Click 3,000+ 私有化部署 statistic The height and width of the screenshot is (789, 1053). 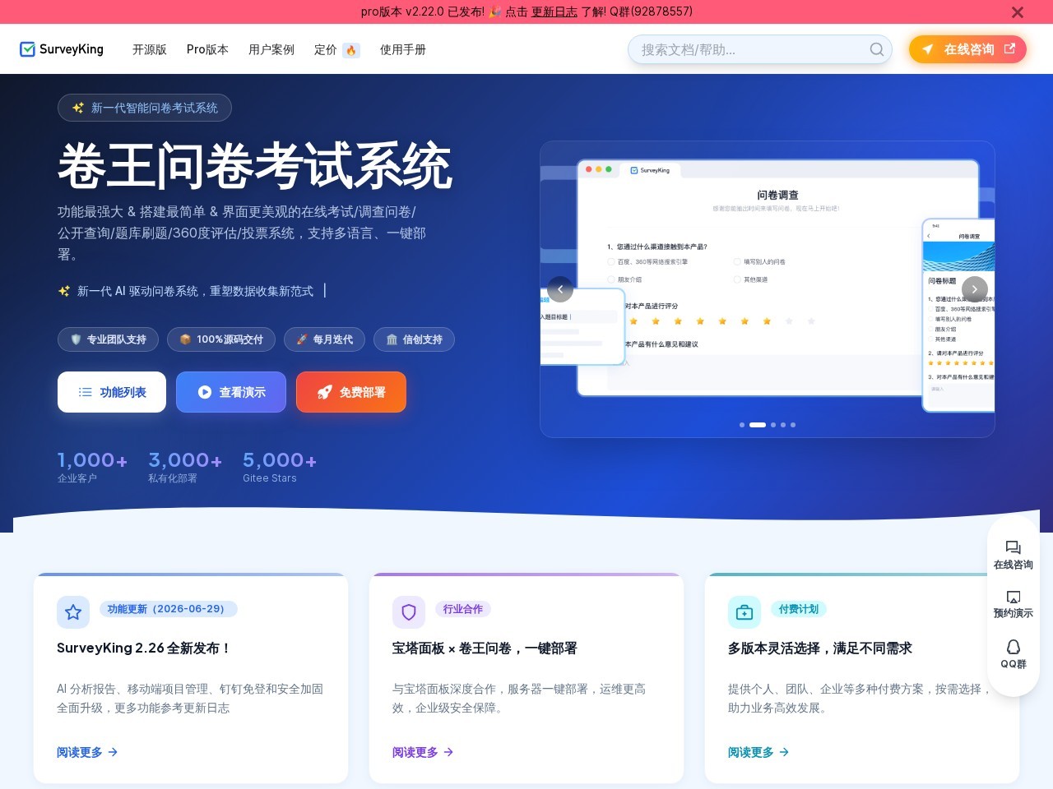(185, 467)
